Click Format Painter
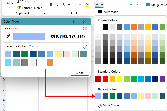 (x=29, y=8)
